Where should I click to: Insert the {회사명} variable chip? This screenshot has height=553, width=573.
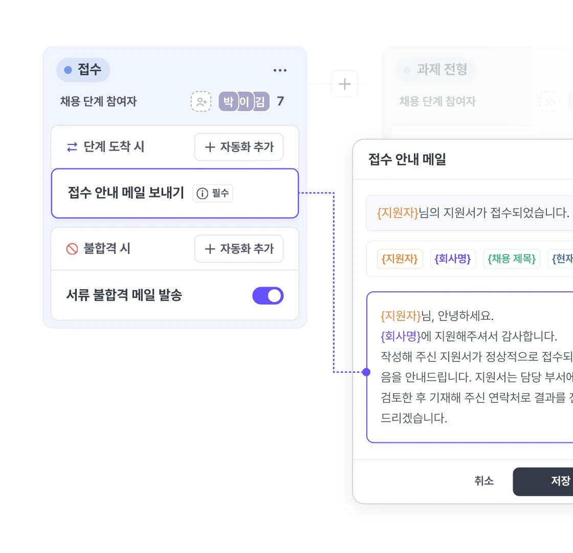pyautogui.click(x=453, y=259)
